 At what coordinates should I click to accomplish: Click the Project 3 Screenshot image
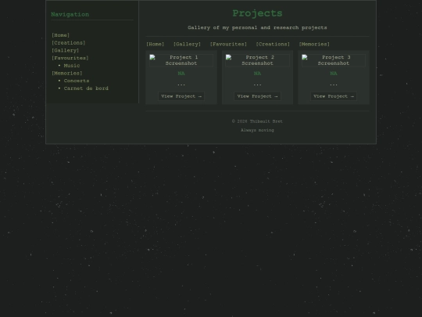[334, 60]
